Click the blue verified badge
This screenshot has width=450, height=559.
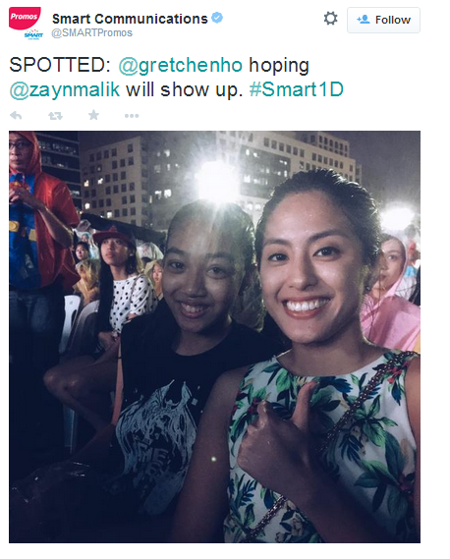click(217, 18)
